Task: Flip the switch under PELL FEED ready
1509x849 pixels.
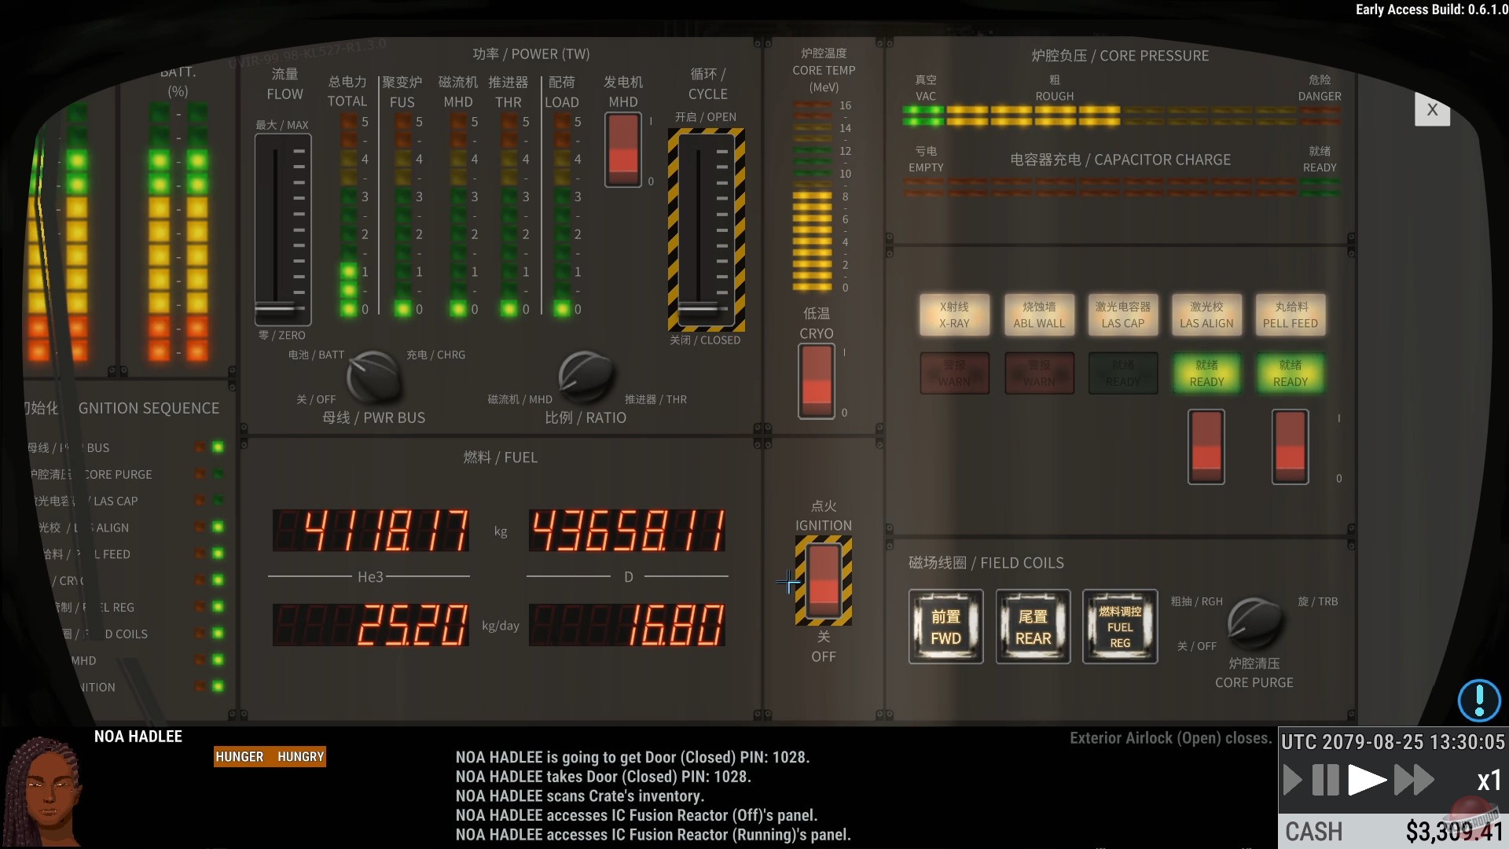Action: click(1290, 447)
